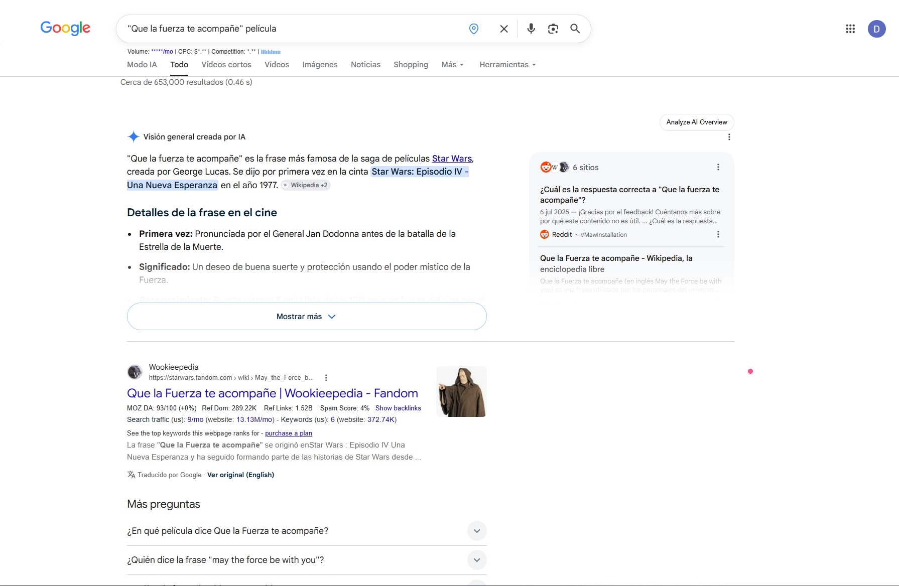Click the source favicons beside 6 sitios

555,167
